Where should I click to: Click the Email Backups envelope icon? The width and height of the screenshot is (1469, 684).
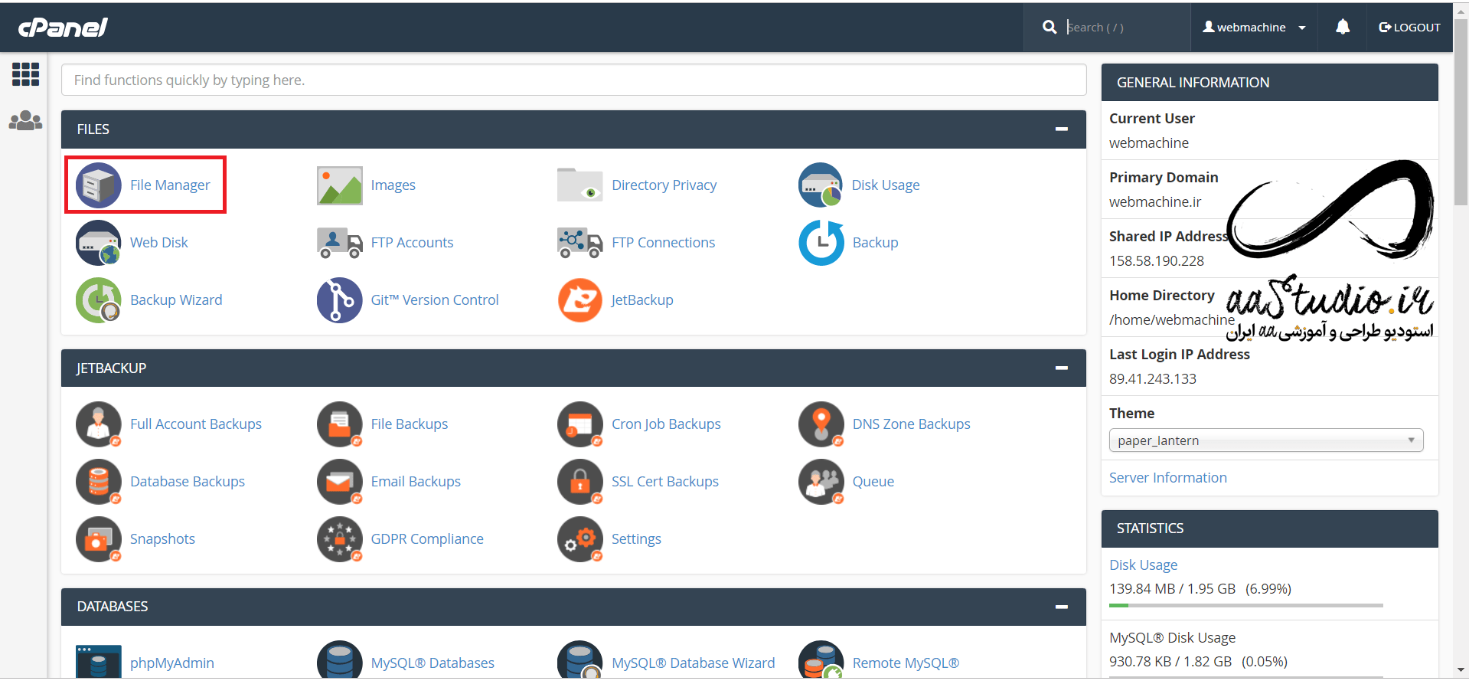(339, 482)
